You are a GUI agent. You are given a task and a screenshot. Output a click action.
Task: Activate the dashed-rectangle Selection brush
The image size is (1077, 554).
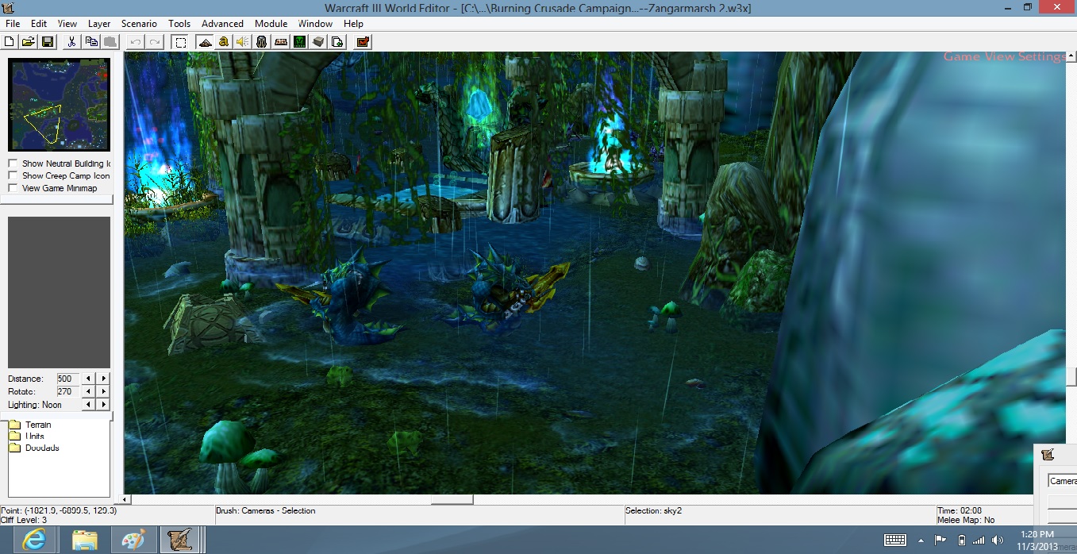coord(180,41)
